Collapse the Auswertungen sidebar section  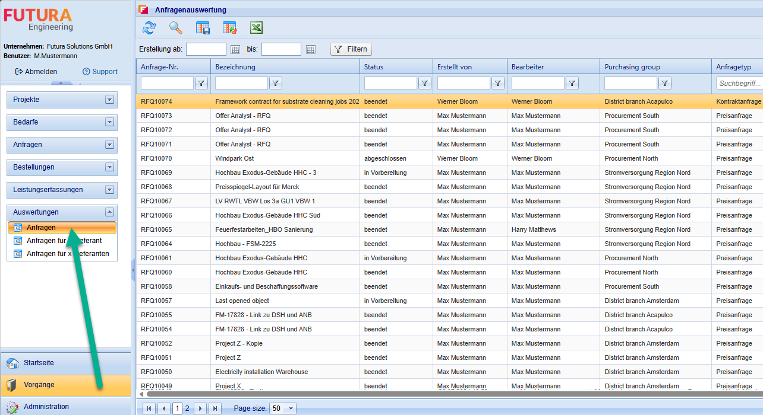click(109, 212)
